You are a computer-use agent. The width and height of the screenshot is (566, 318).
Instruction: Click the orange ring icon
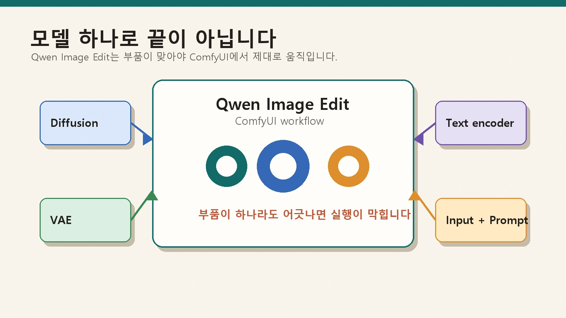tap(348, 166)
